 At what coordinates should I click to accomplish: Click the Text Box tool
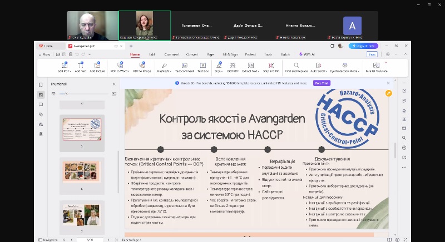203,67
